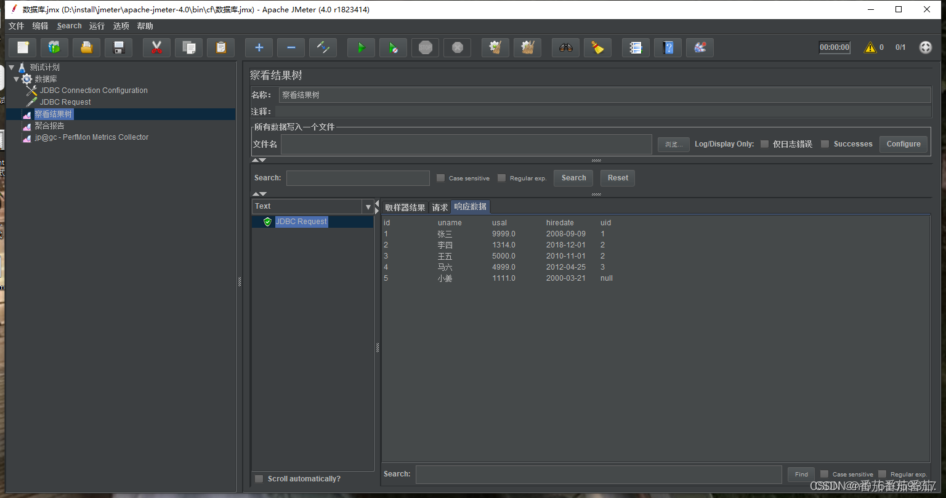Screen dimensions: 946x498
Task: Open the Search menu
Action: click(x=69, y=26)
